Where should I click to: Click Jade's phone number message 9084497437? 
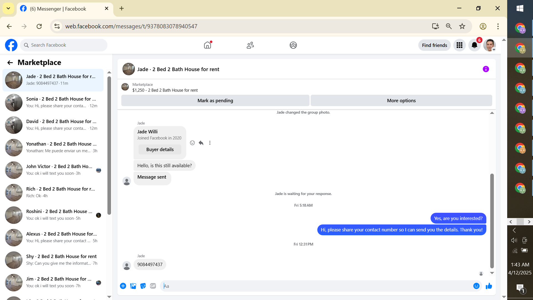point(150,264)
